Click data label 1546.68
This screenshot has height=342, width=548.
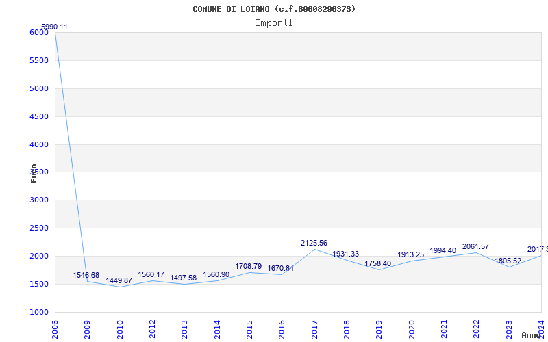[86, 276]
